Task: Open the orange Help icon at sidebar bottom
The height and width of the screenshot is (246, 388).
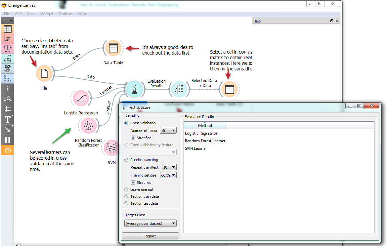Action: (7, 149)
